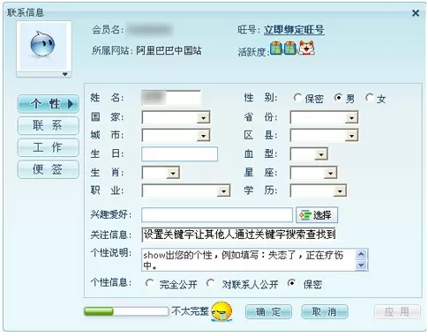Image resolution: width=428 pixels, height=336 pixels.
Task: Set 个性信息 to 完全公开
Action: [149, 283]
